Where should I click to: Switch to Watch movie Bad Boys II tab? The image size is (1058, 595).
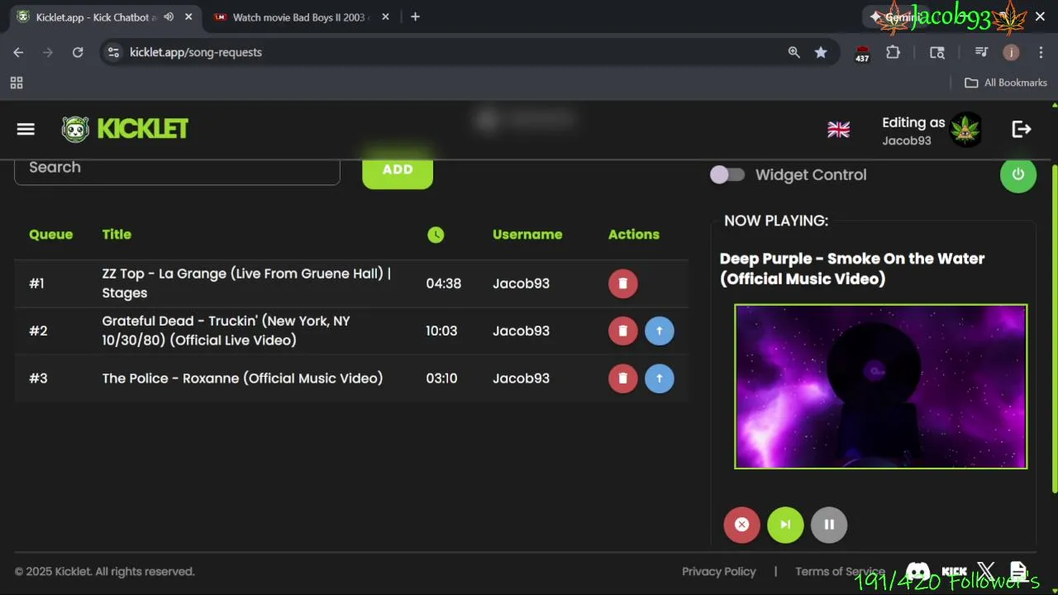tap(302, 17)
